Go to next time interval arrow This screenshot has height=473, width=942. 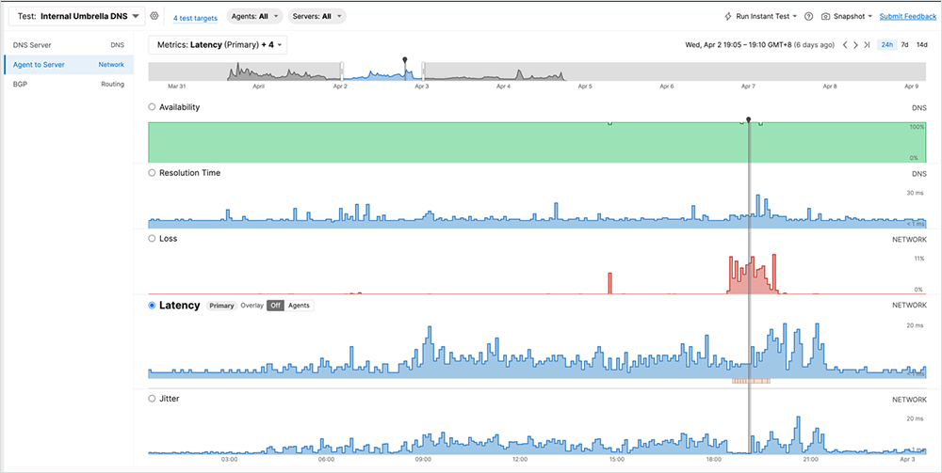pyautogui.click(x=855, y=45)
